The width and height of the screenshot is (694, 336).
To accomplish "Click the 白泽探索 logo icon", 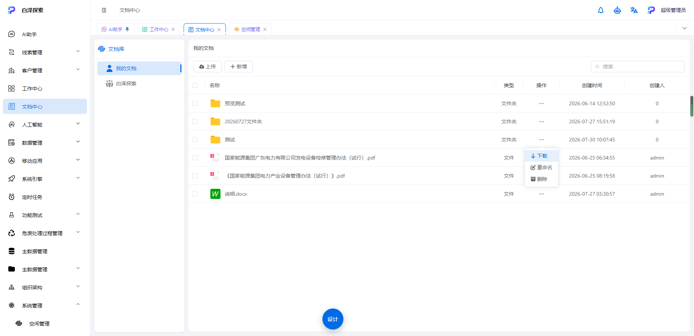I will click(x=12, y=10).
